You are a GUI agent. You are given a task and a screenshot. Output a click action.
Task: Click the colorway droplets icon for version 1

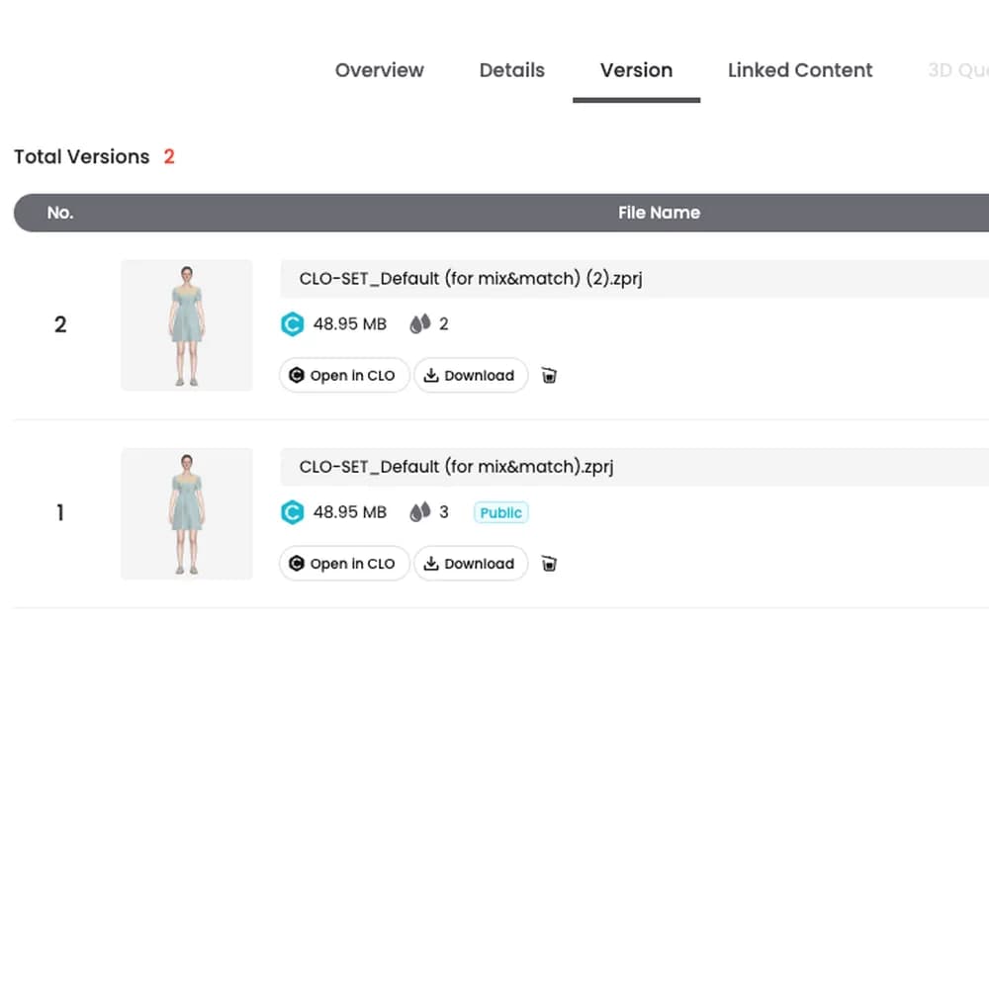click(420, 511)
